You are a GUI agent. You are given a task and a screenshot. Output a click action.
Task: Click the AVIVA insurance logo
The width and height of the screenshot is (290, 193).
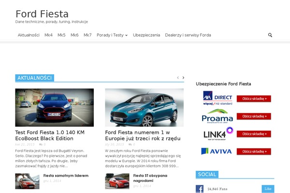click(x=217, y=151)
